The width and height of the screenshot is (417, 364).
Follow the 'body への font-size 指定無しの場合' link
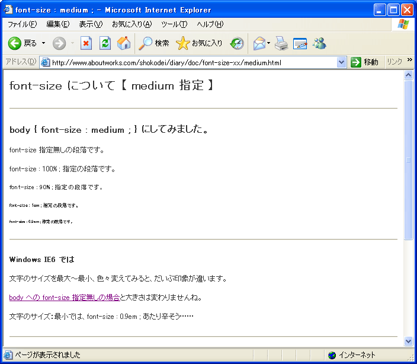tap(65, 298)
